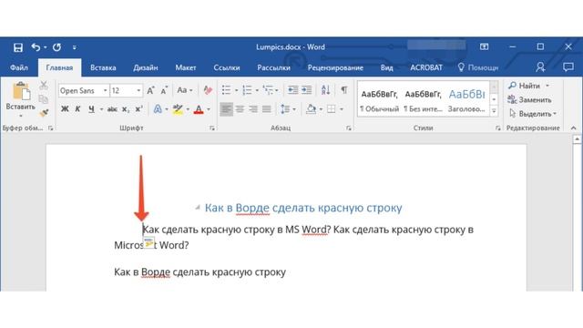This screenshot has height=328, width=583.
Task: Click the Заменить replace button
Action: pyautogui.click(x=529, y=99)
